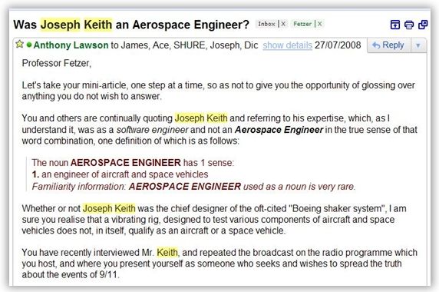The width and height of the screenshot is (439, 292).
Task: Open the dropdown arrow beside Reply
Action: tap(418, 45)
